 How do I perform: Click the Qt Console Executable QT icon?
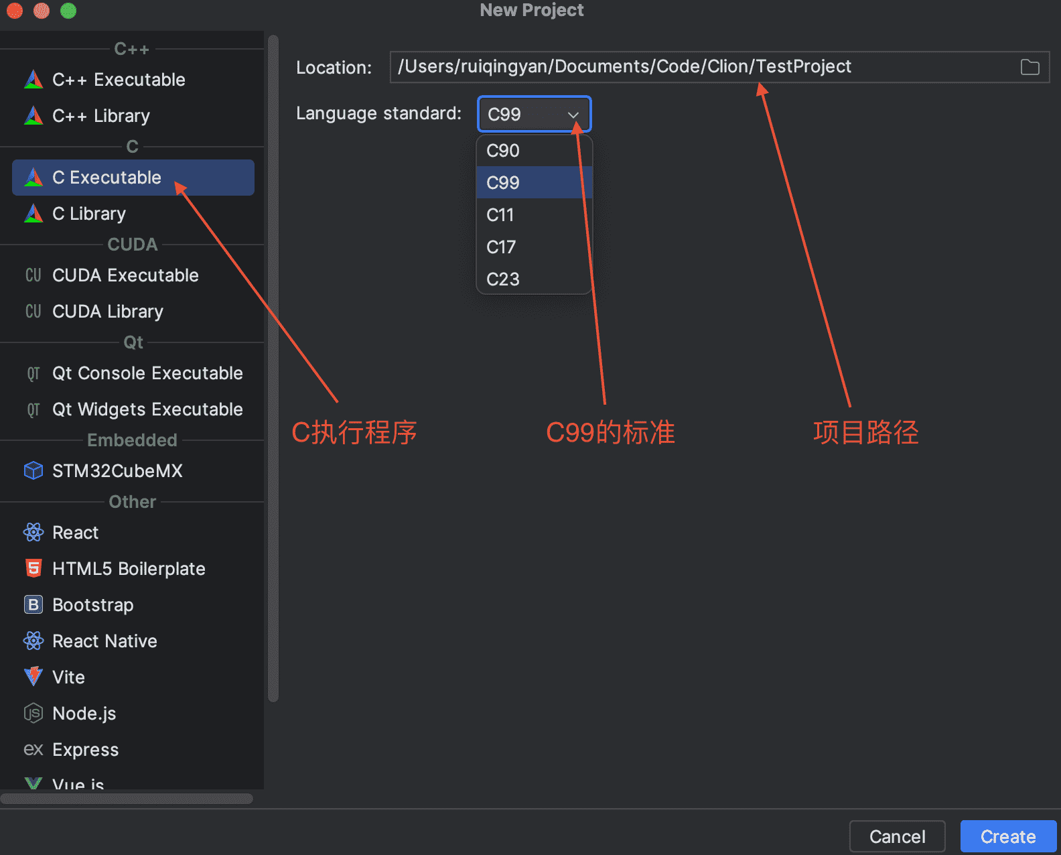click(33, 373)
